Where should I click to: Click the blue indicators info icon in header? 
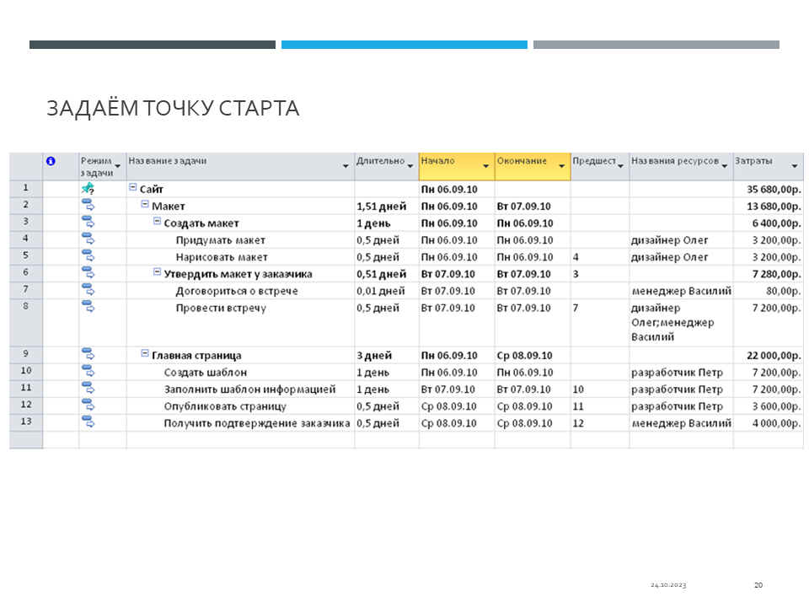[x=51, y=161]
